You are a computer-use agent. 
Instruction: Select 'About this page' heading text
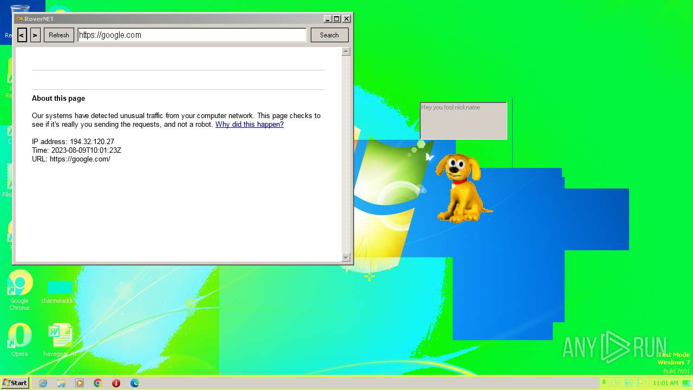click(x=58, y=99)
